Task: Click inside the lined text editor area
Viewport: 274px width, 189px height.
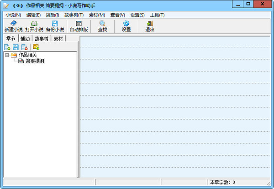Action: (175, 107)
